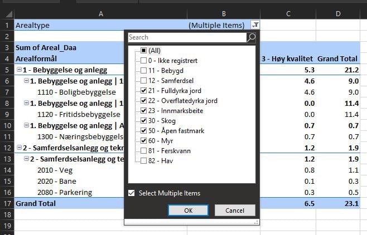Collapse the row 13 Samferdselsanlegg subgroup
Viewport: 367px width, 235px height.
coord(26,159)
